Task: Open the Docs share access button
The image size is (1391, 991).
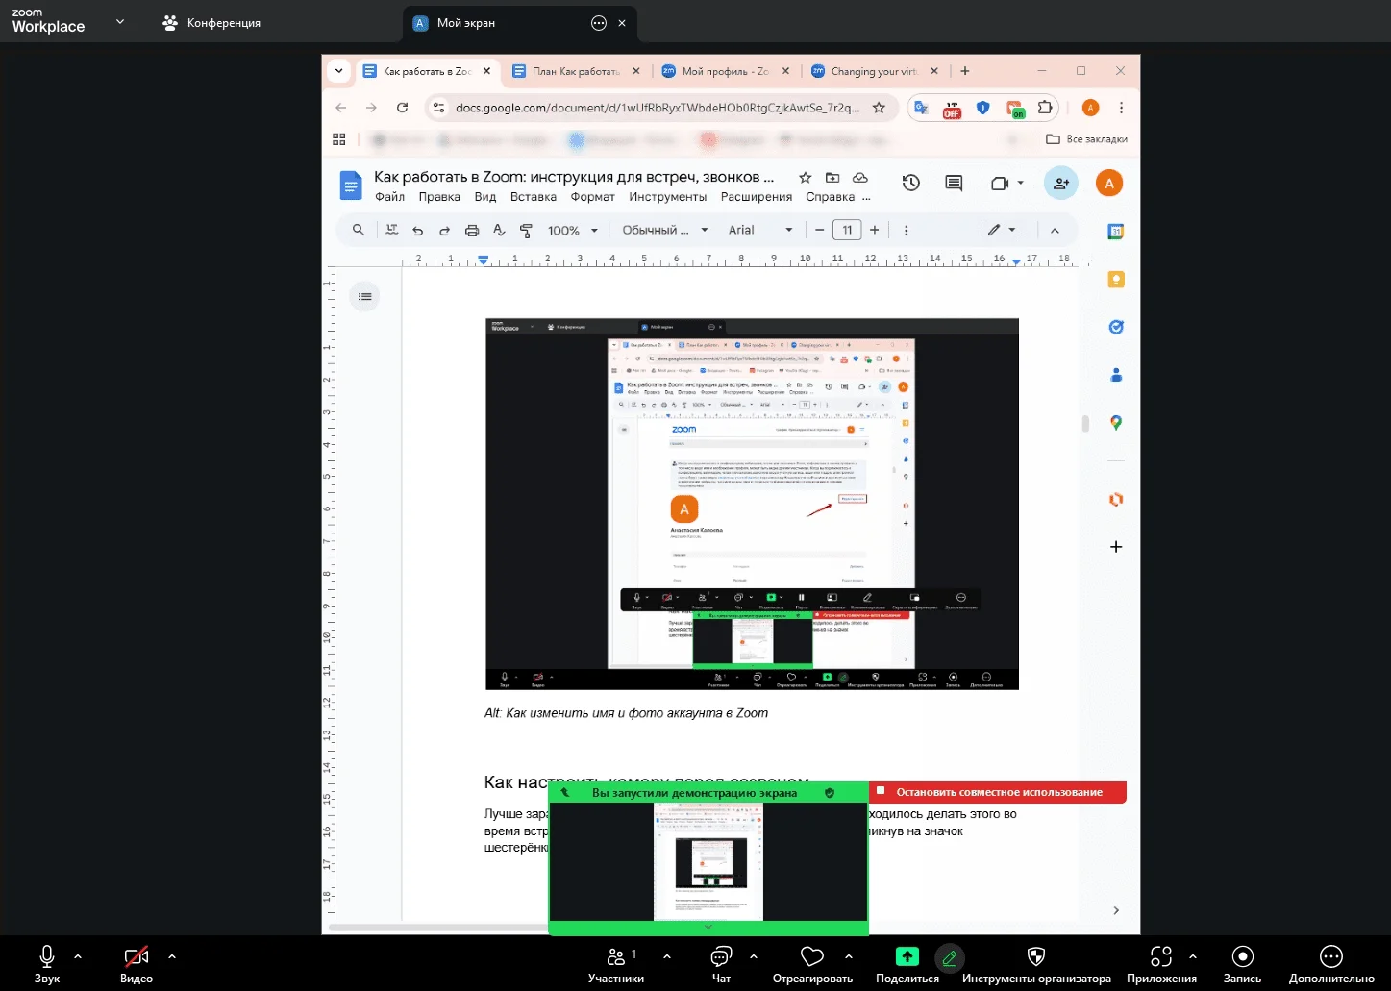Action: [x=1061, y=183]
